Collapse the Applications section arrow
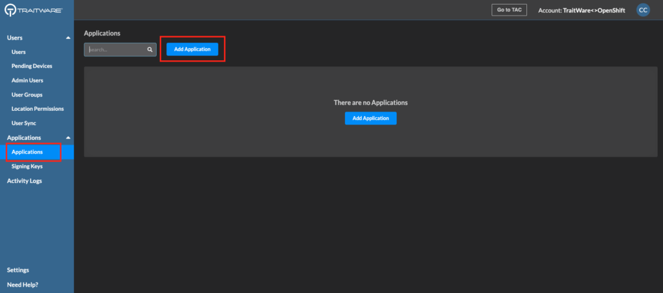Screen dimensions: 663x293 pyautogui.click(x=68, y=138)
